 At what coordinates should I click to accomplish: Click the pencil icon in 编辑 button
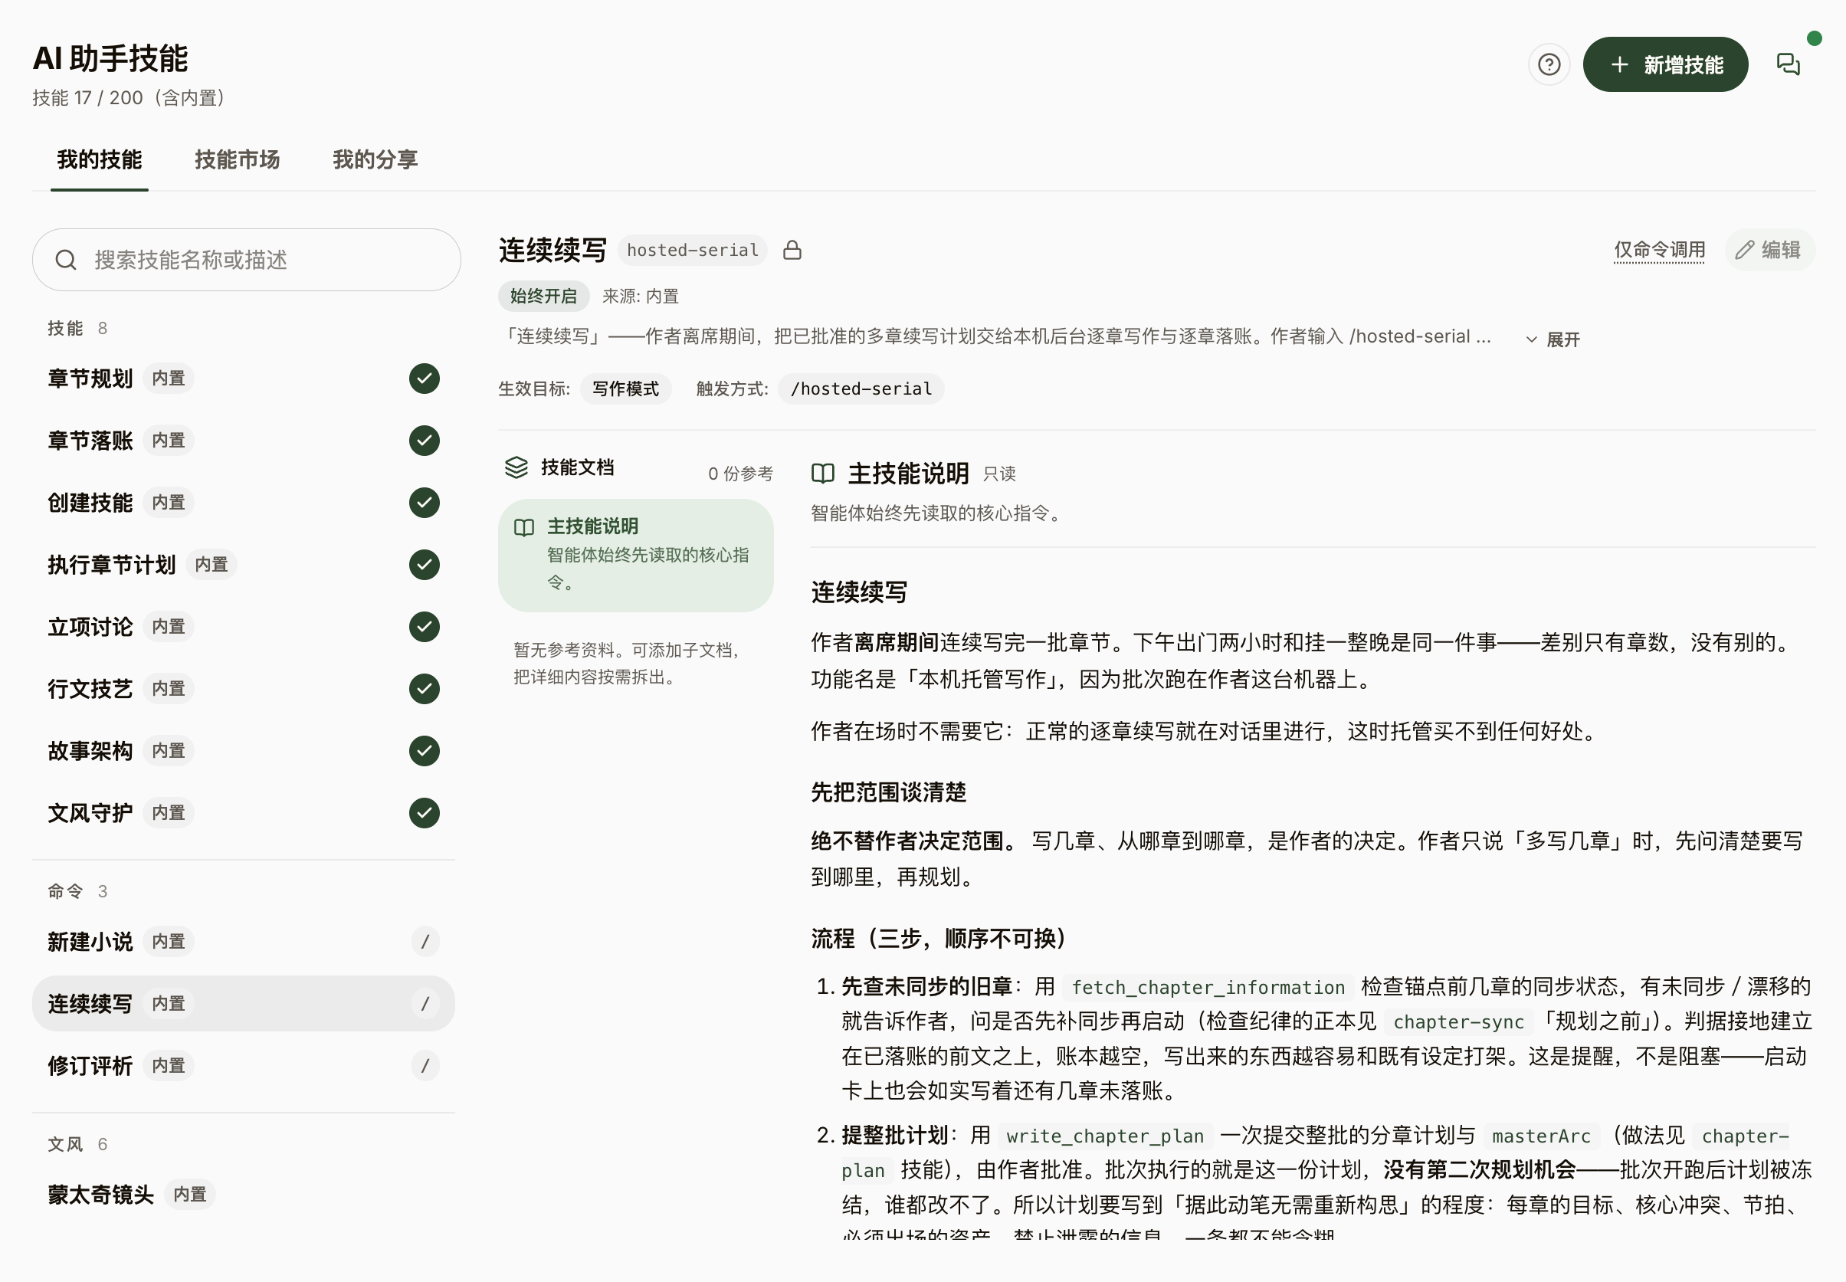tap(1743, 250)
